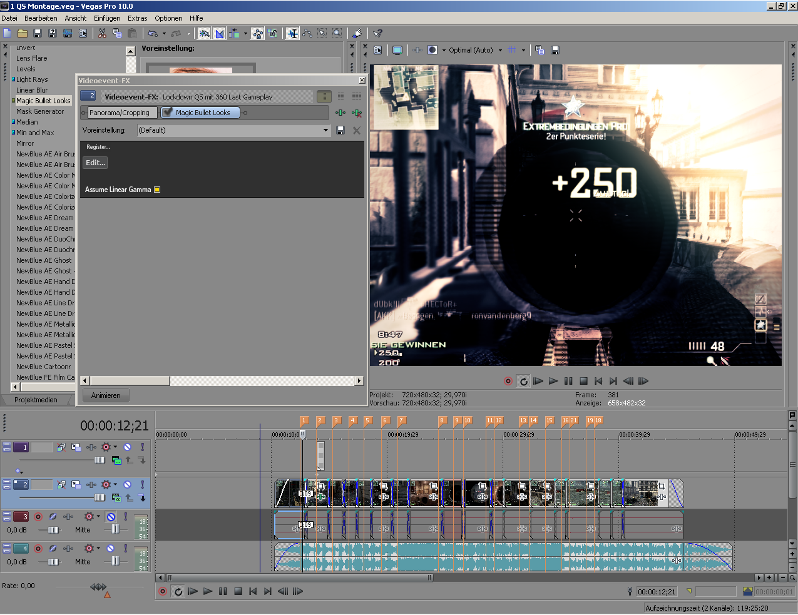
Task: Toggle Lock Envelopes to Events icon
Action: 257,33
